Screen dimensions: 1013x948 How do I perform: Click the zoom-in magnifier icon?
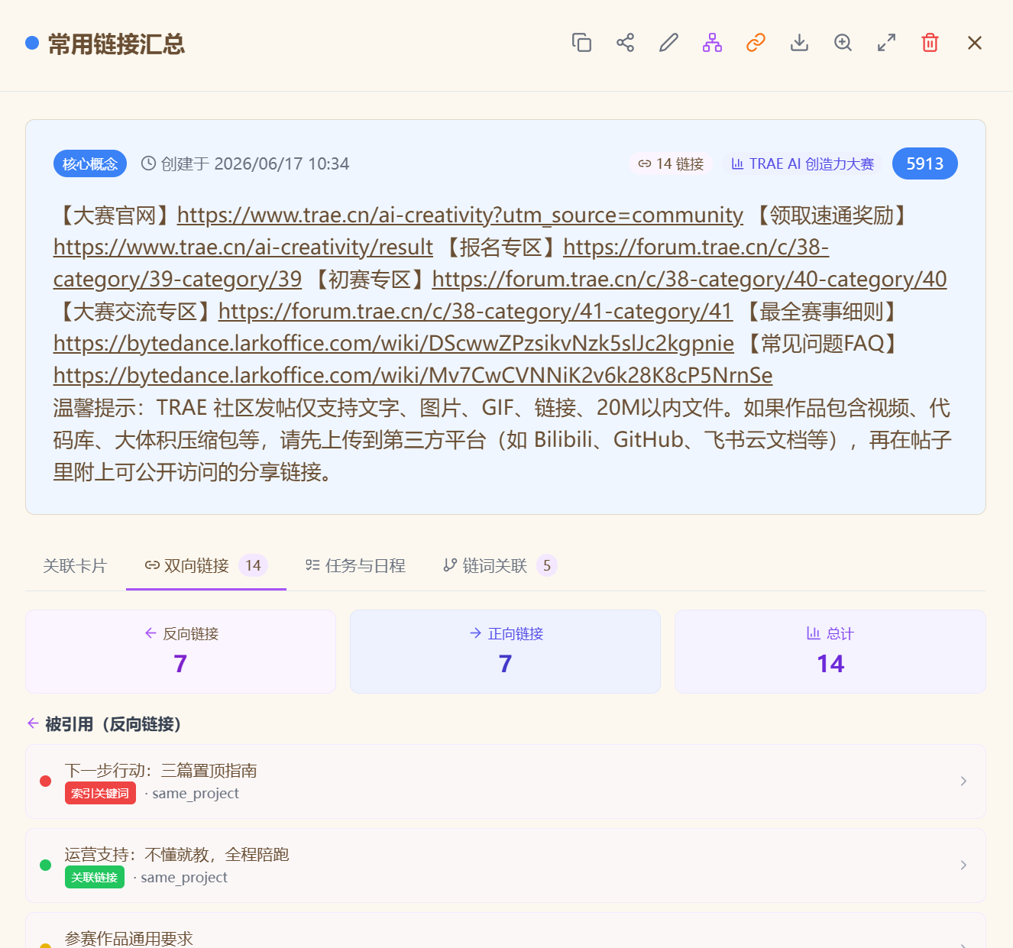tap(843, 43)
